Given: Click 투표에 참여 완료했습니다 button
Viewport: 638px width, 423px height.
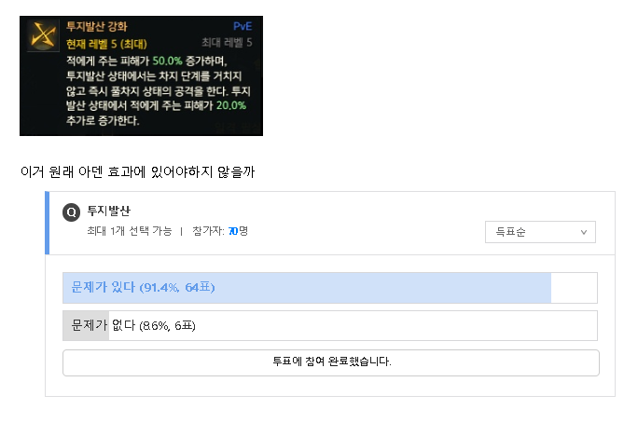Looking at the screenshot, I should (331, 362).
